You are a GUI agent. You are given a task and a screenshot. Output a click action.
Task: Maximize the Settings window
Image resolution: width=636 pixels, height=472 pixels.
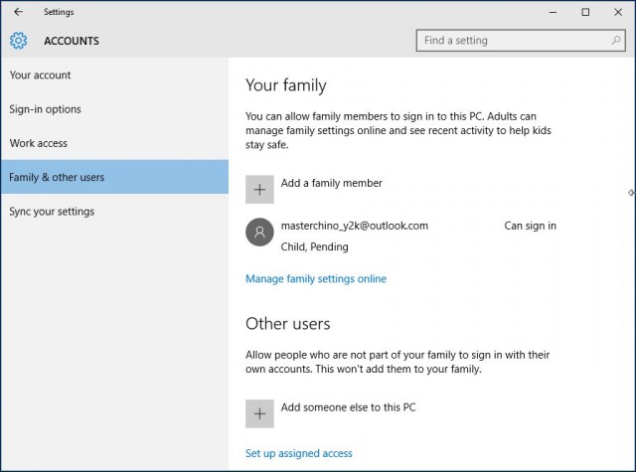[585, 12]
